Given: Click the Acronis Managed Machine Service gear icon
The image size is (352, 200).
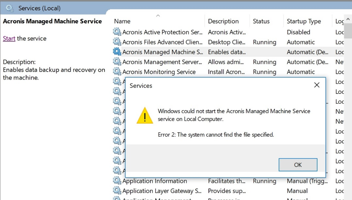Looking at the screenshot, I should click(117, 52).
